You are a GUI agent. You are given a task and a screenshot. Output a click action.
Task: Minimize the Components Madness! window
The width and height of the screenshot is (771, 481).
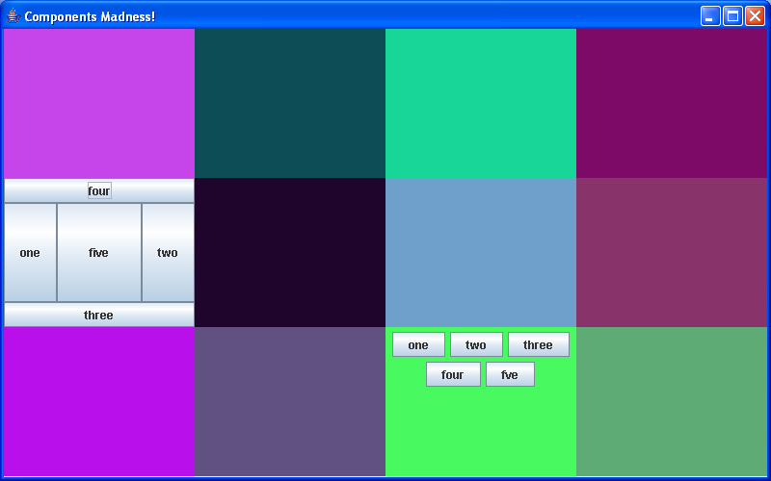710,16
